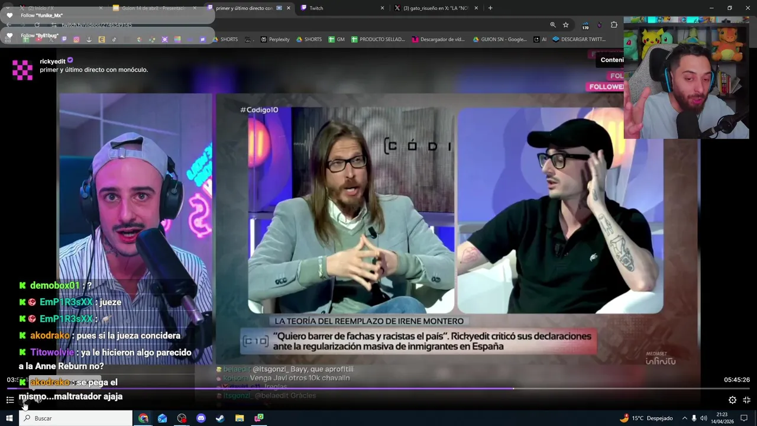The image size is (757, 426).
Task: Mute the Twitch player volume icon
Action: point(38,401)
